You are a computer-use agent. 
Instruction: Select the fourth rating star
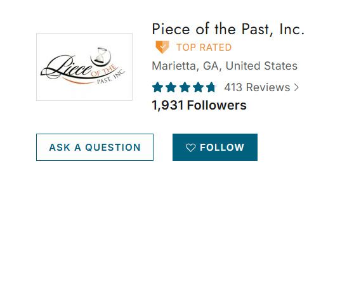click(x=198, y=87)
